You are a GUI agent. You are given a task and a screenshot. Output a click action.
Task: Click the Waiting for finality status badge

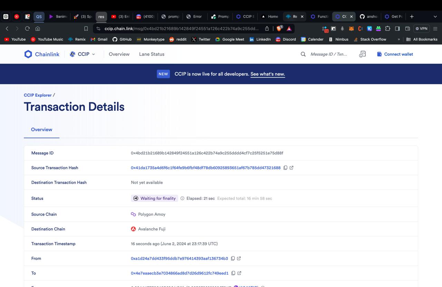click(154, 198)
